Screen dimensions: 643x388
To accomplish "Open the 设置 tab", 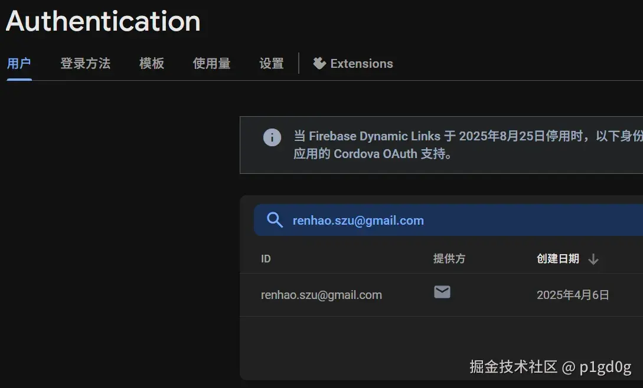I will (x=272, y=64).
